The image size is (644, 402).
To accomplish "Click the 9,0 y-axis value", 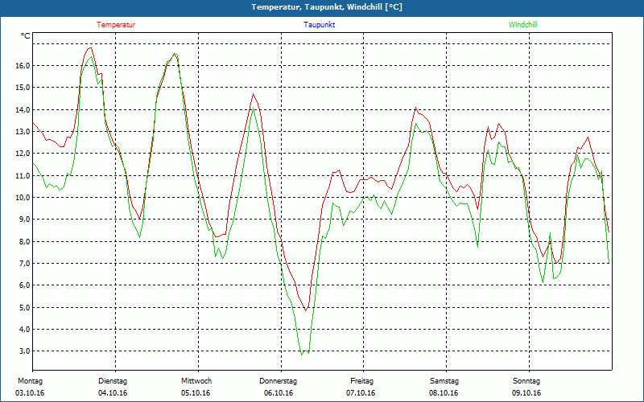I will click(24, 219).
